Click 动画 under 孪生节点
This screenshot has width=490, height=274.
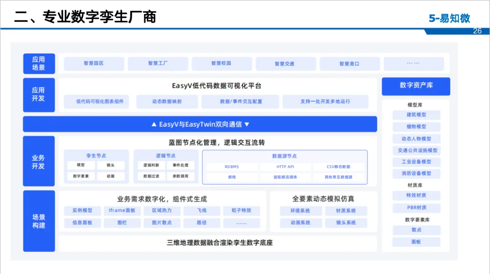[111, 176]
